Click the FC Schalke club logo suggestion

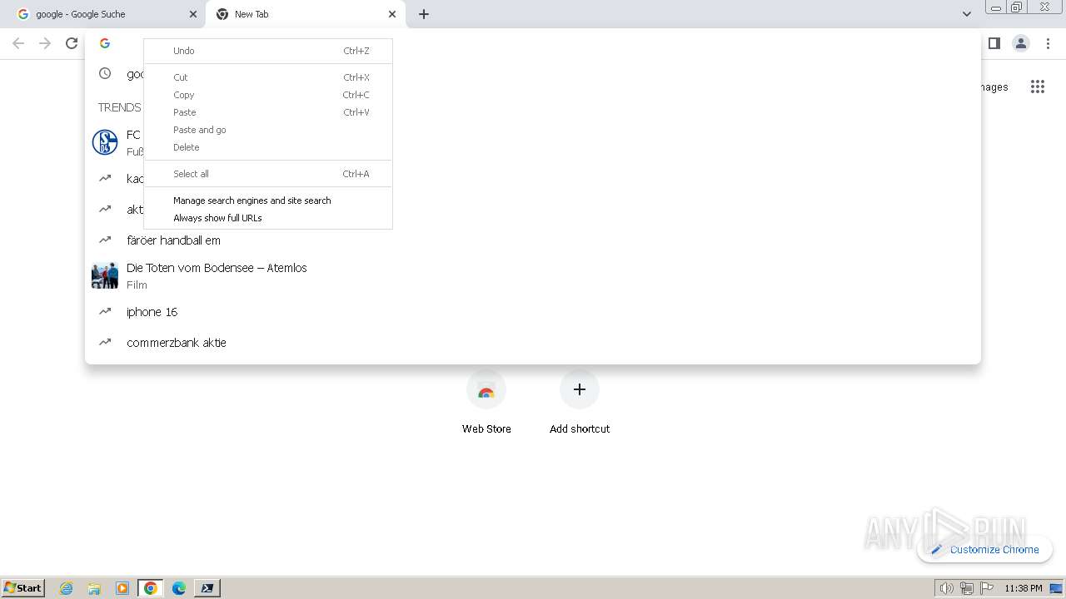[105, 142]
